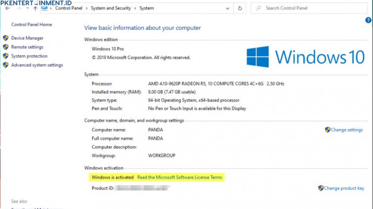Click the Windows 10 logo image
373x209 pixels.
click(x=306, y=57)
